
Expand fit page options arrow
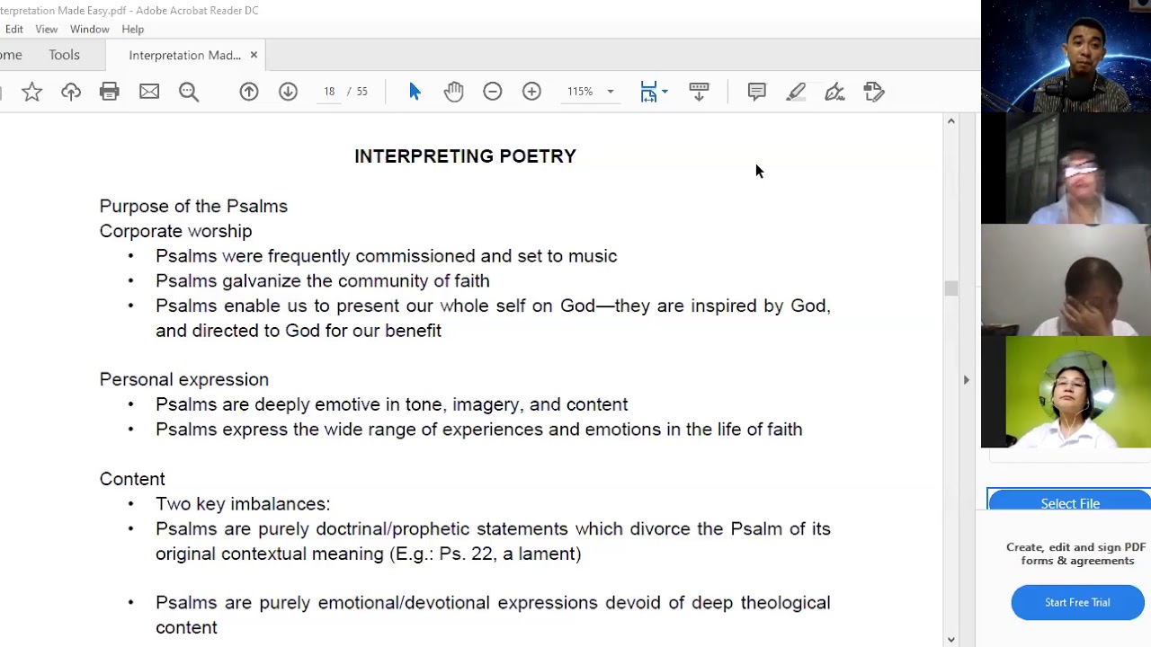click(x=665, y=92)
